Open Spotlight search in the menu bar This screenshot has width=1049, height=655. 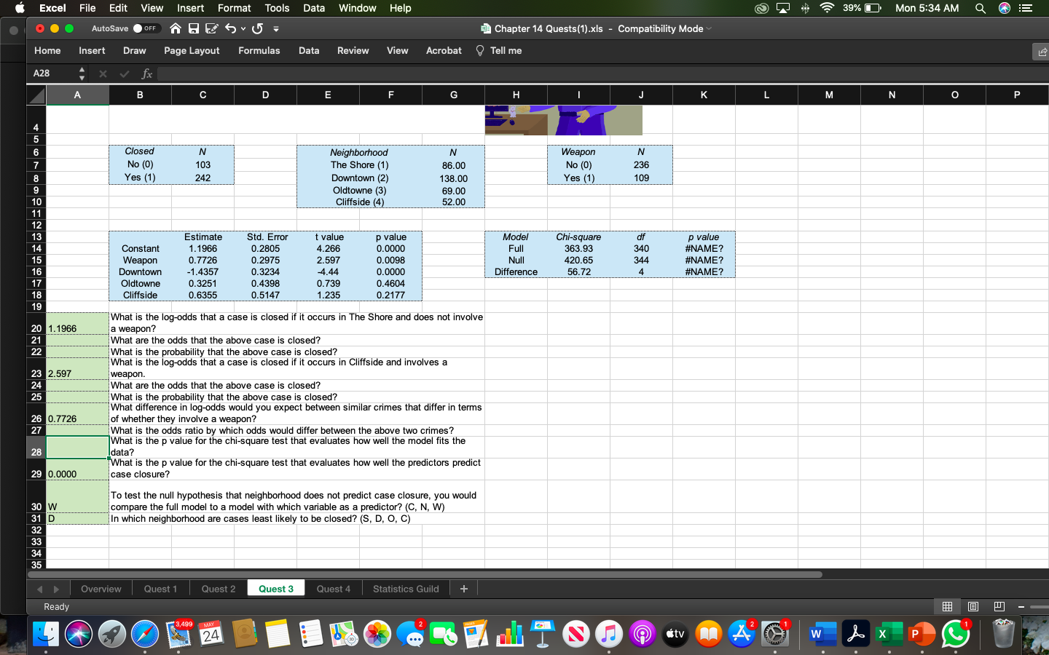(981, 8)
